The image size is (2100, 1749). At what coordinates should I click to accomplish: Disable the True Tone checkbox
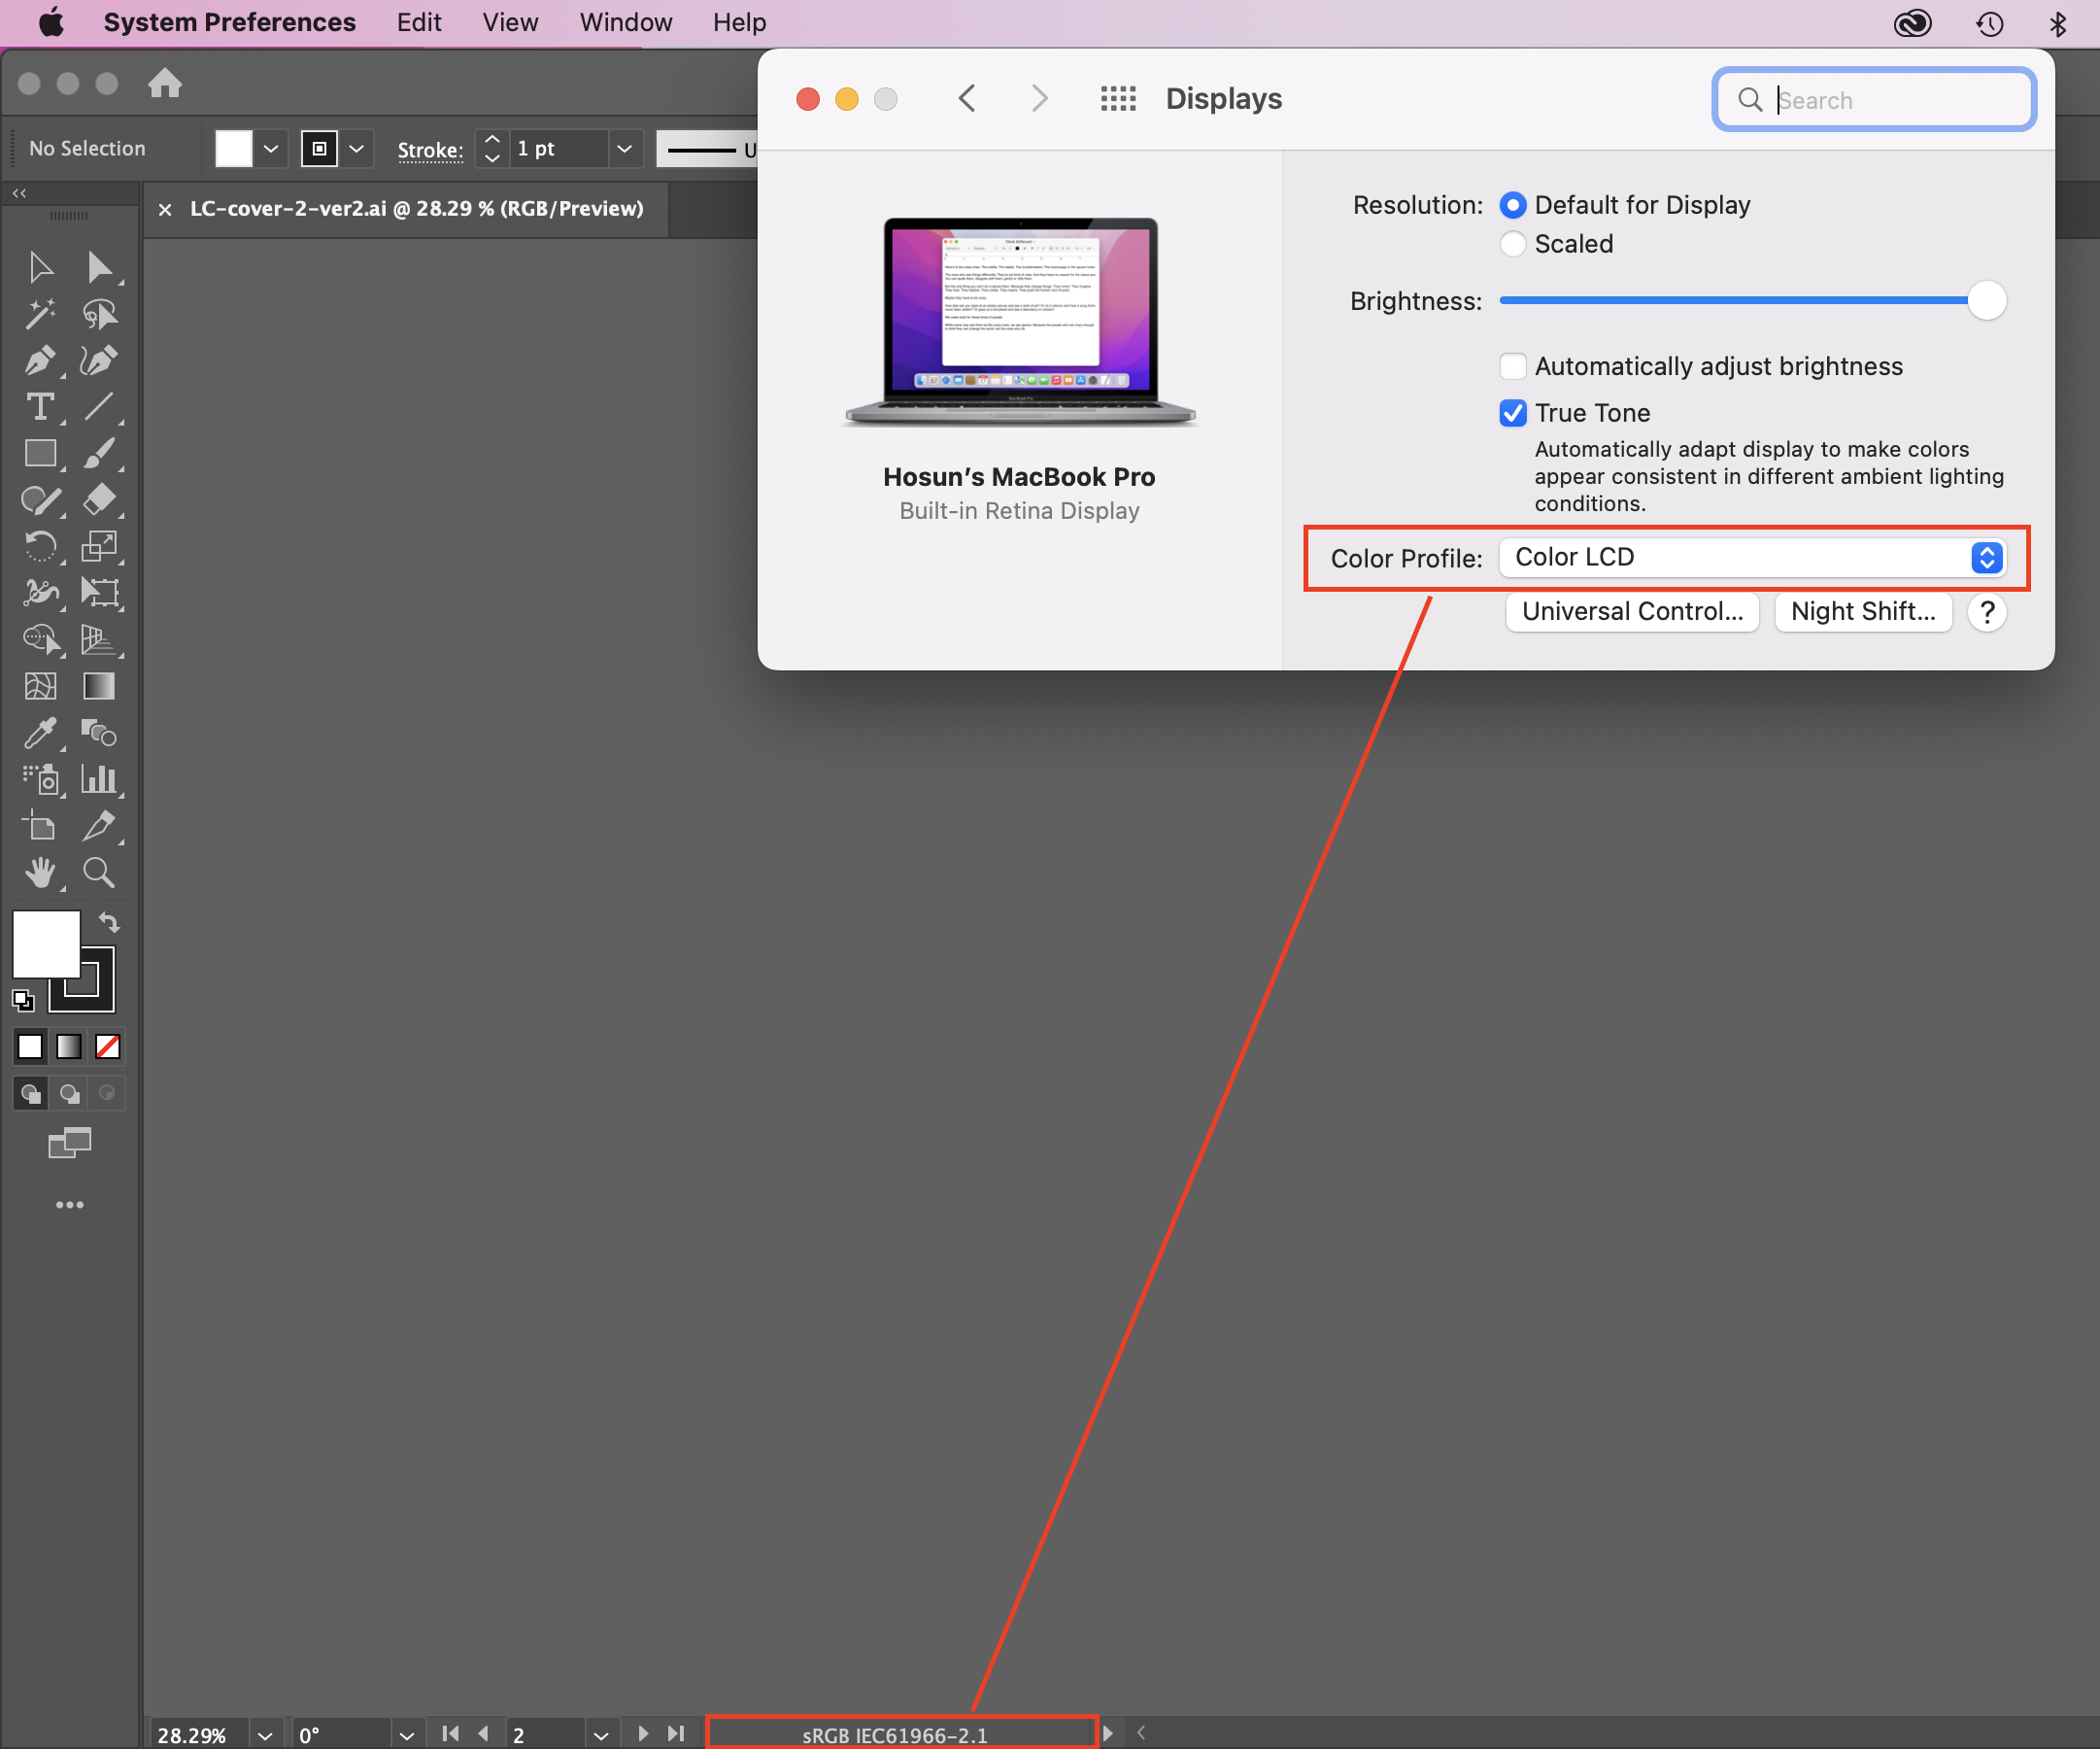(1512, 412)
